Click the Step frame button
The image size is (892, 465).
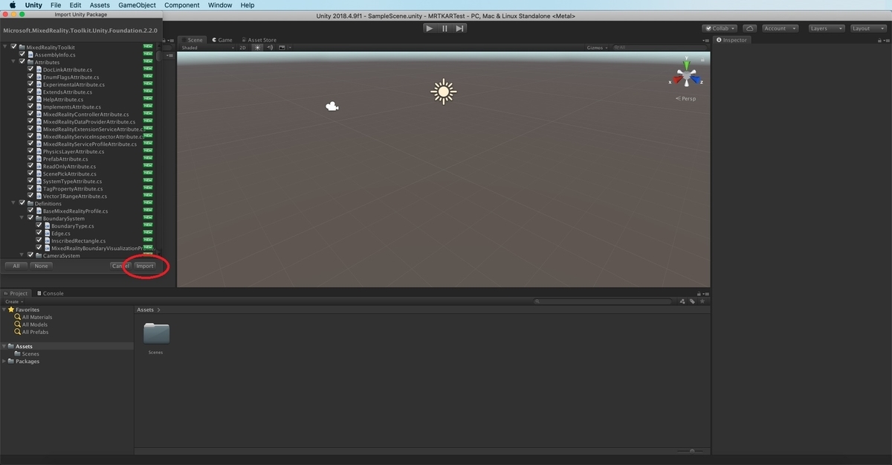460,28
